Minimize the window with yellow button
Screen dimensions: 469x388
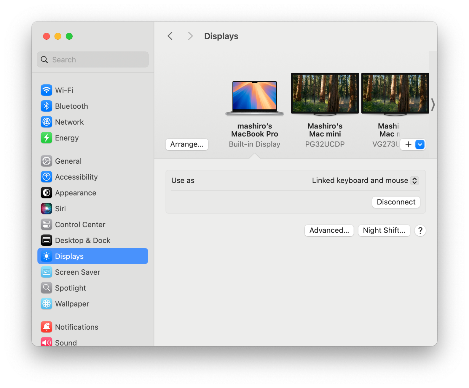coord(58,36)
